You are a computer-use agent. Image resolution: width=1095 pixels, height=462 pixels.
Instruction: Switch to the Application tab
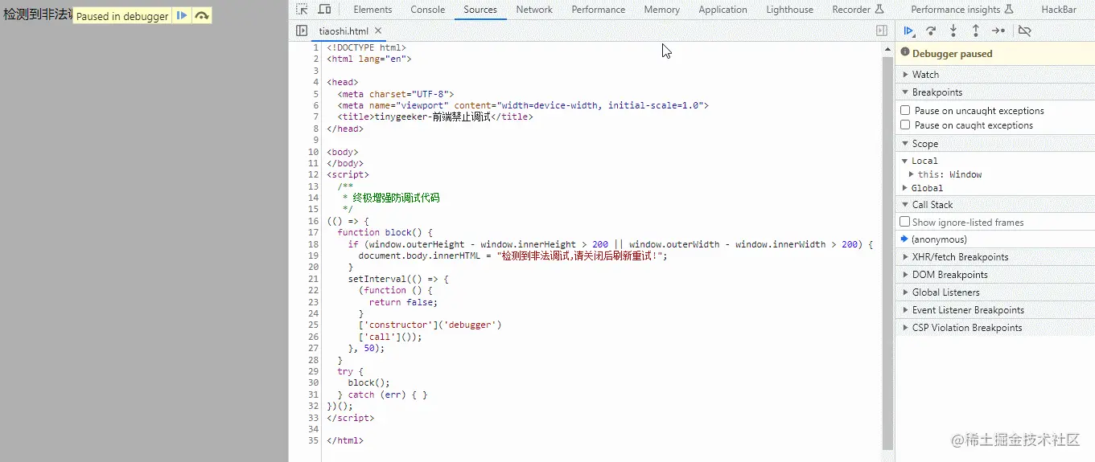(x=722, y=10)
